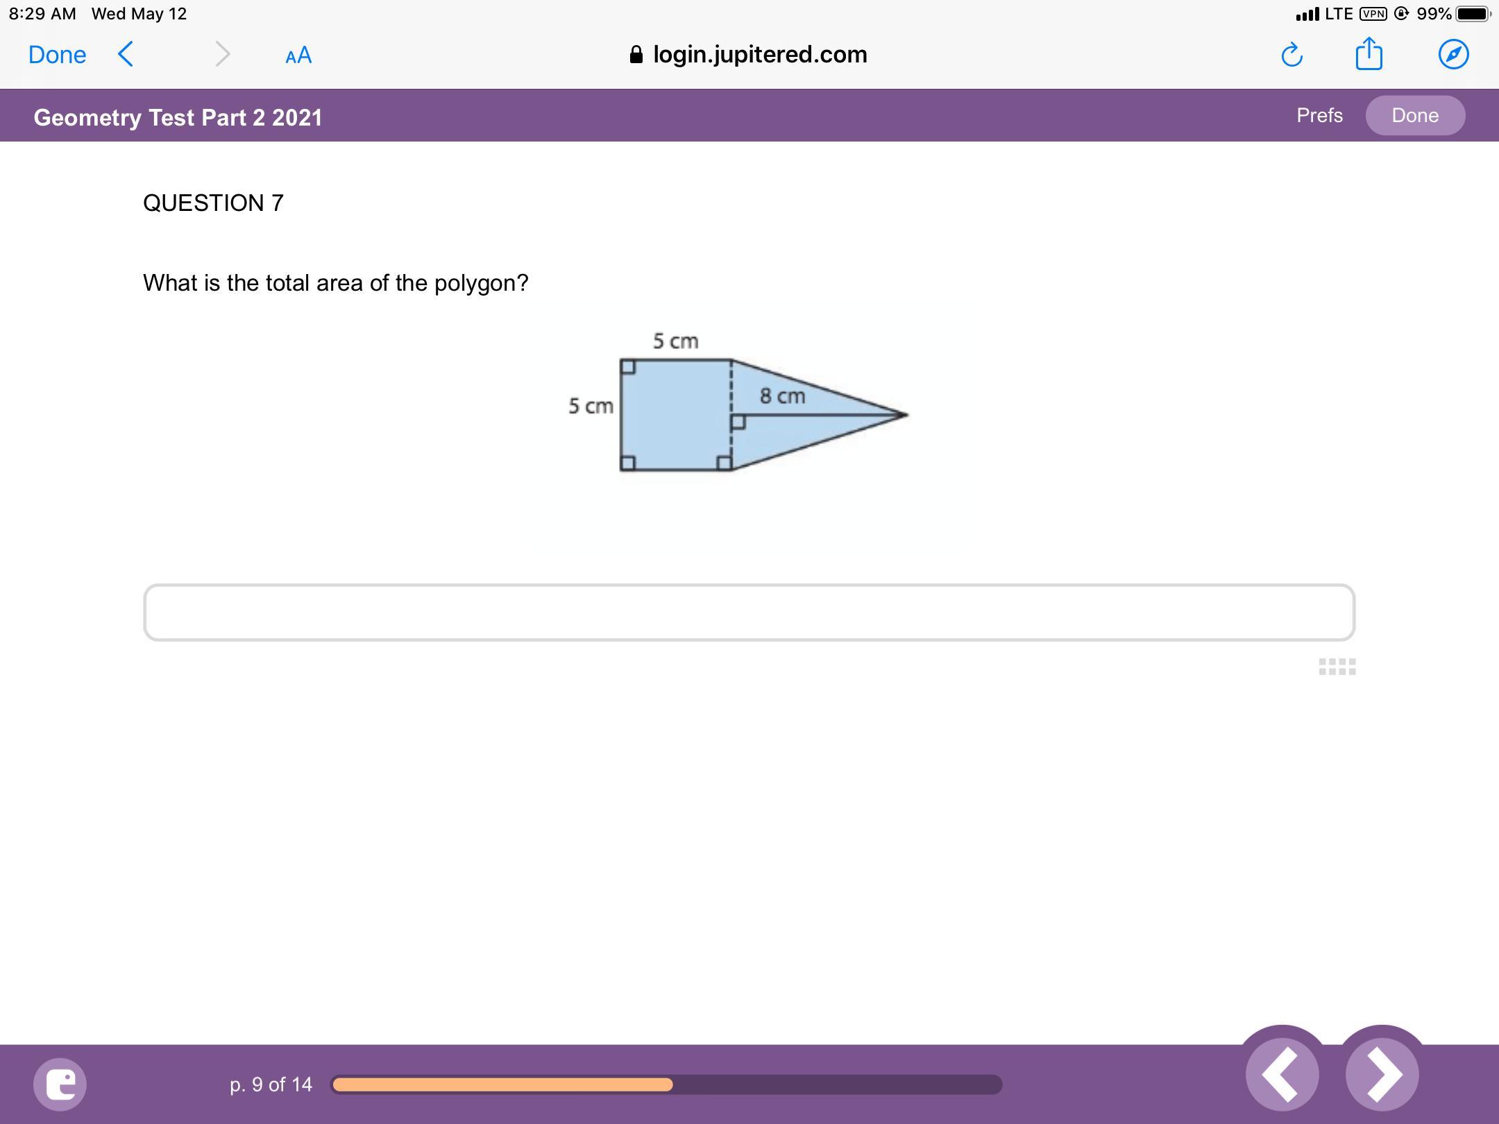This screenshot has width=1499, height=1124.
Task: Click the Jupiter logo icon in the footer
Action: (x=60, y=1084)
